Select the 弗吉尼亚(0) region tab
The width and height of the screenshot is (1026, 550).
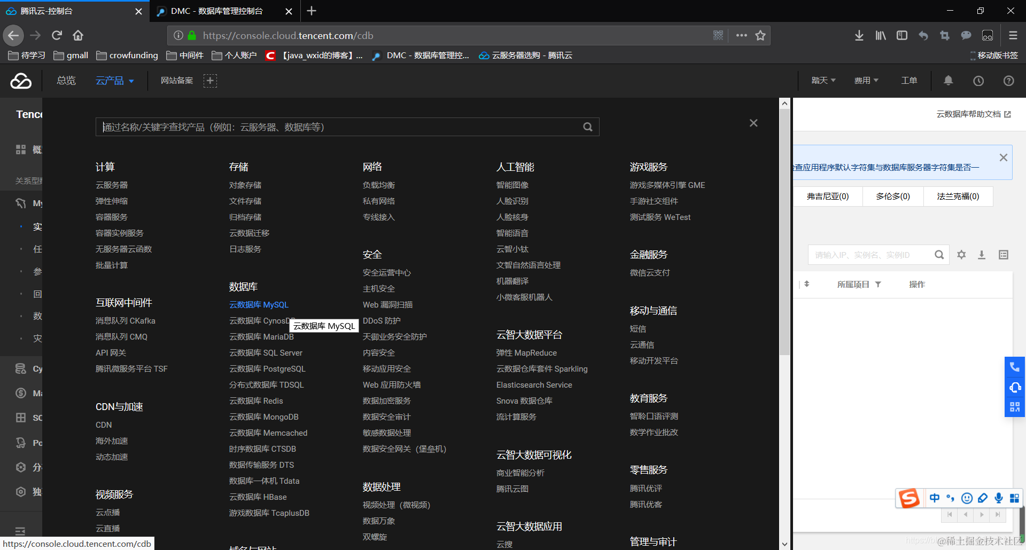click(828, 197)
